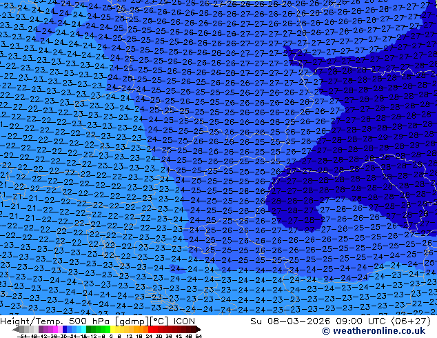Click the forecast date 'Su 08-03-2026'

(291, 321)
